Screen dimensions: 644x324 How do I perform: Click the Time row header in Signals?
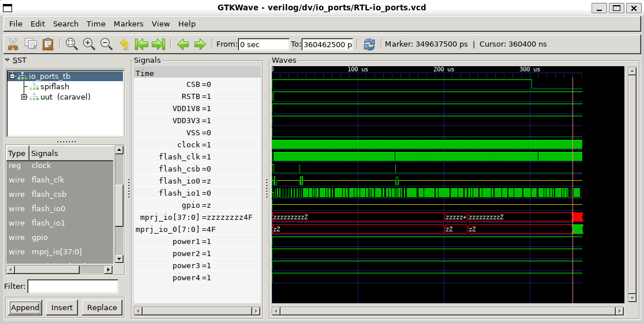pyautogui.click(x=197, y=73)
